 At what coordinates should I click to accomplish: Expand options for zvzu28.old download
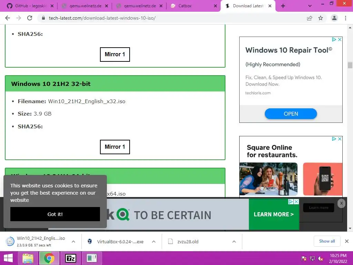click(234, 241)
